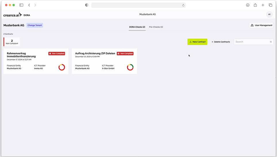This screenshot has width=277, height=157.
Task: Filter by the 2 Non-Compliant counter
Action: (x=12, y=42)
